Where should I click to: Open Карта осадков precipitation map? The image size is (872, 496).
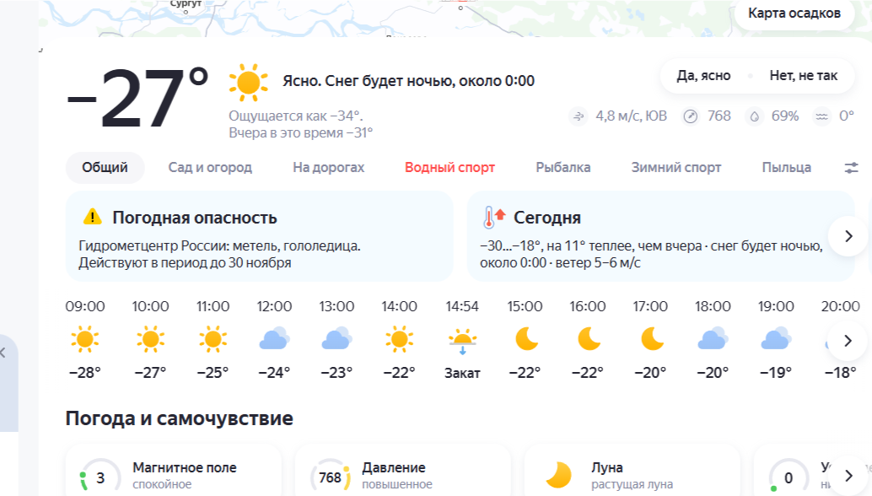coord(794,13)
